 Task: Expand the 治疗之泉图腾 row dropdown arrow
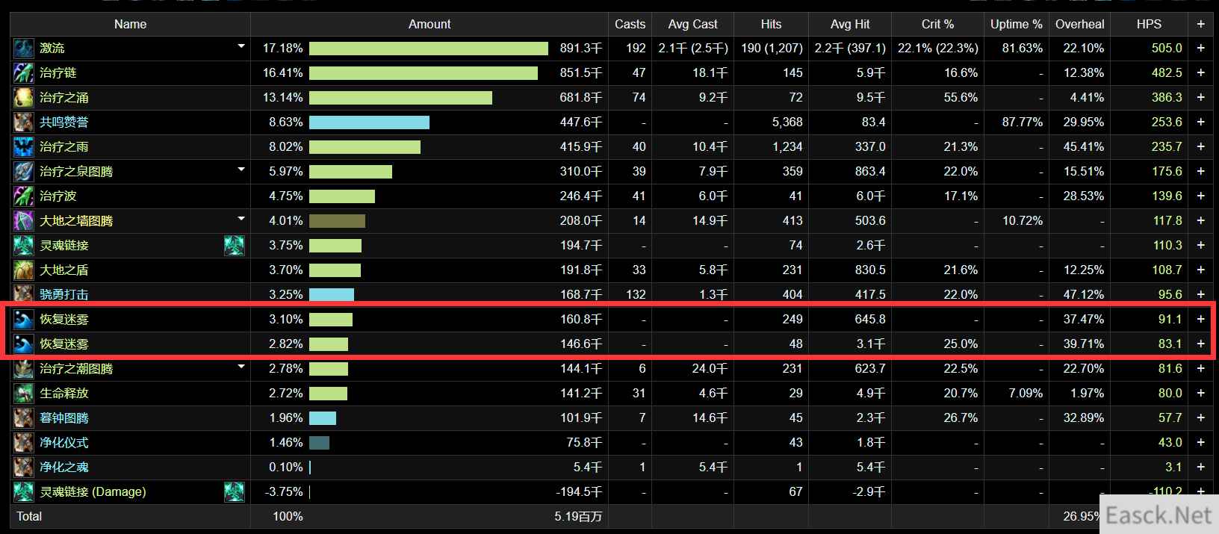pos(241,170)
